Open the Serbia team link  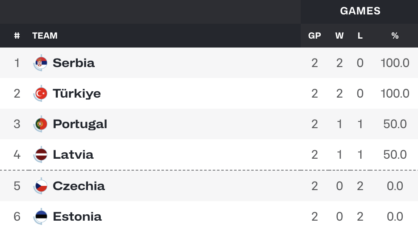pyautogui.click(x=73, y=63)
